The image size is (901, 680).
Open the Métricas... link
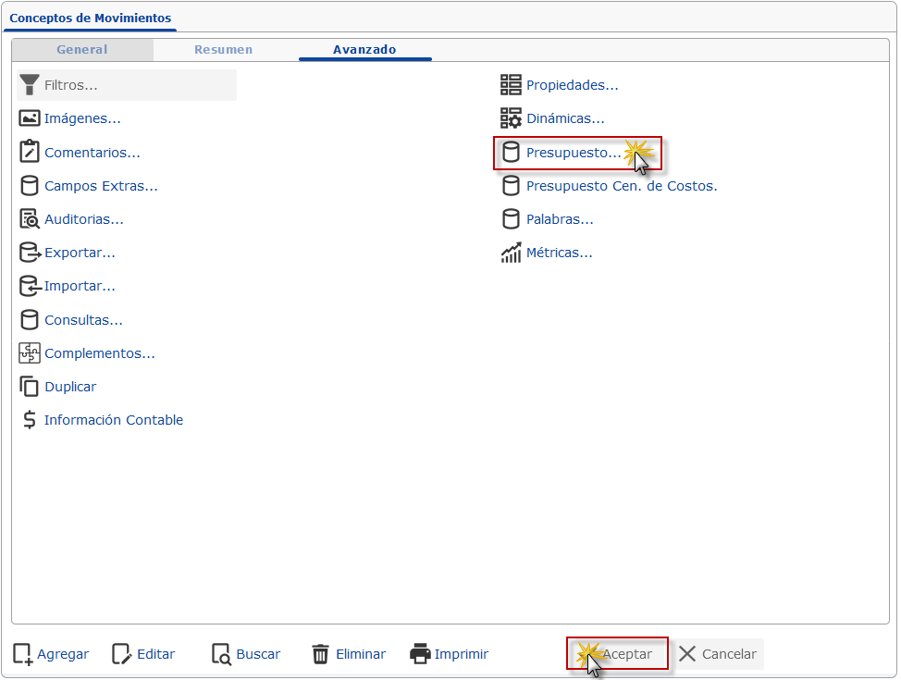click(559, 253)
